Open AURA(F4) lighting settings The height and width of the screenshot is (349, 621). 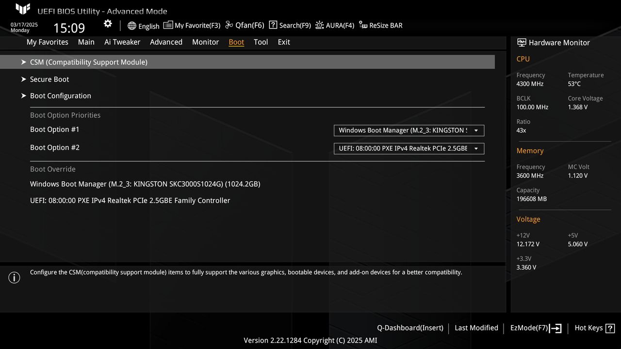335,25
